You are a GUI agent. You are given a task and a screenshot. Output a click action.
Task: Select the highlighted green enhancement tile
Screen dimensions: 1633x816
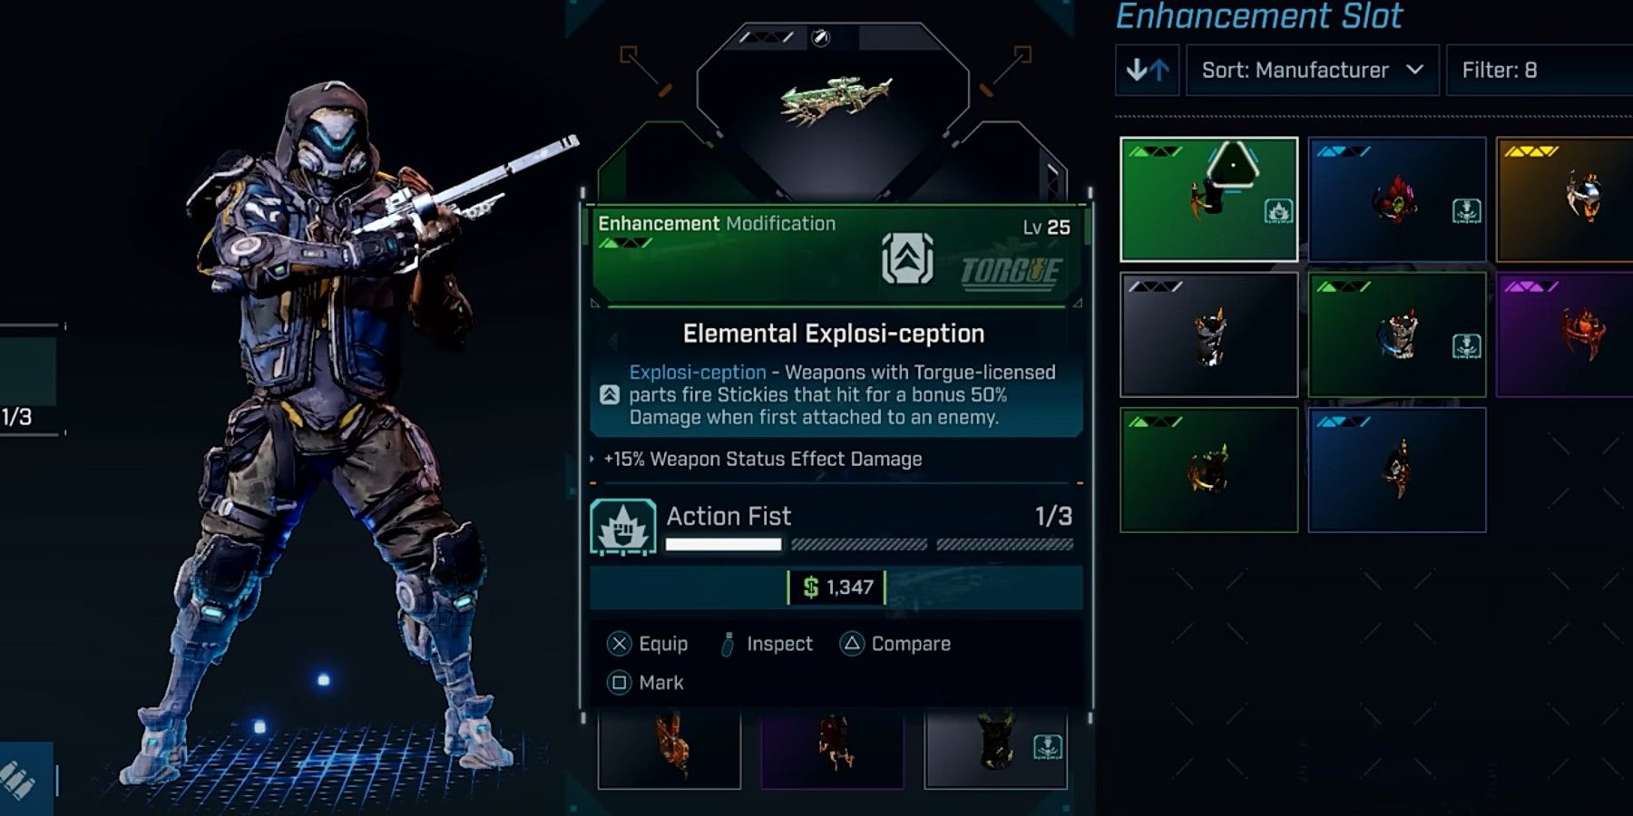point(1209,199)
